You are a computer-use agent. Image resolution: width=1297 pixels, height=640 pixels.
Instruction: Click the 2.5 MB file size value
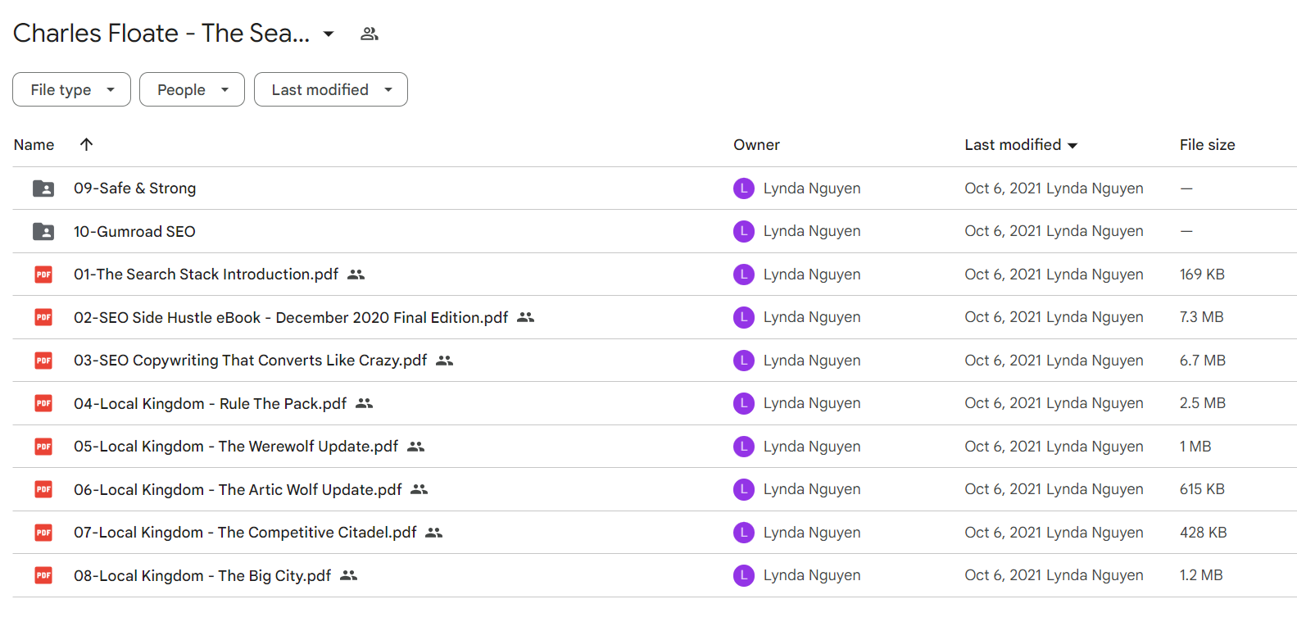[x=1203, y=403]
